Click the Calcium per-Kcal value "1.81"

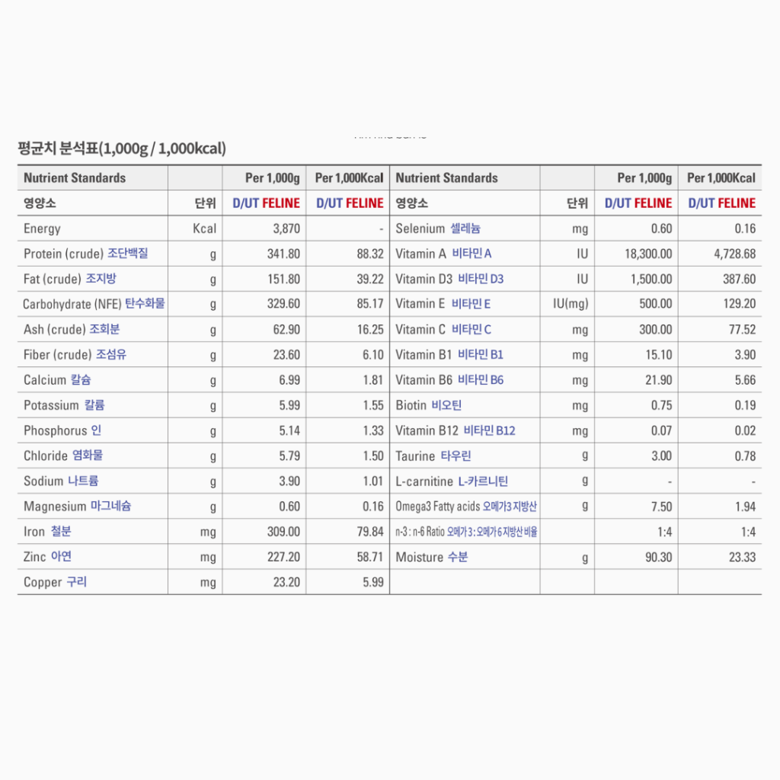click(x=373, y=381)
